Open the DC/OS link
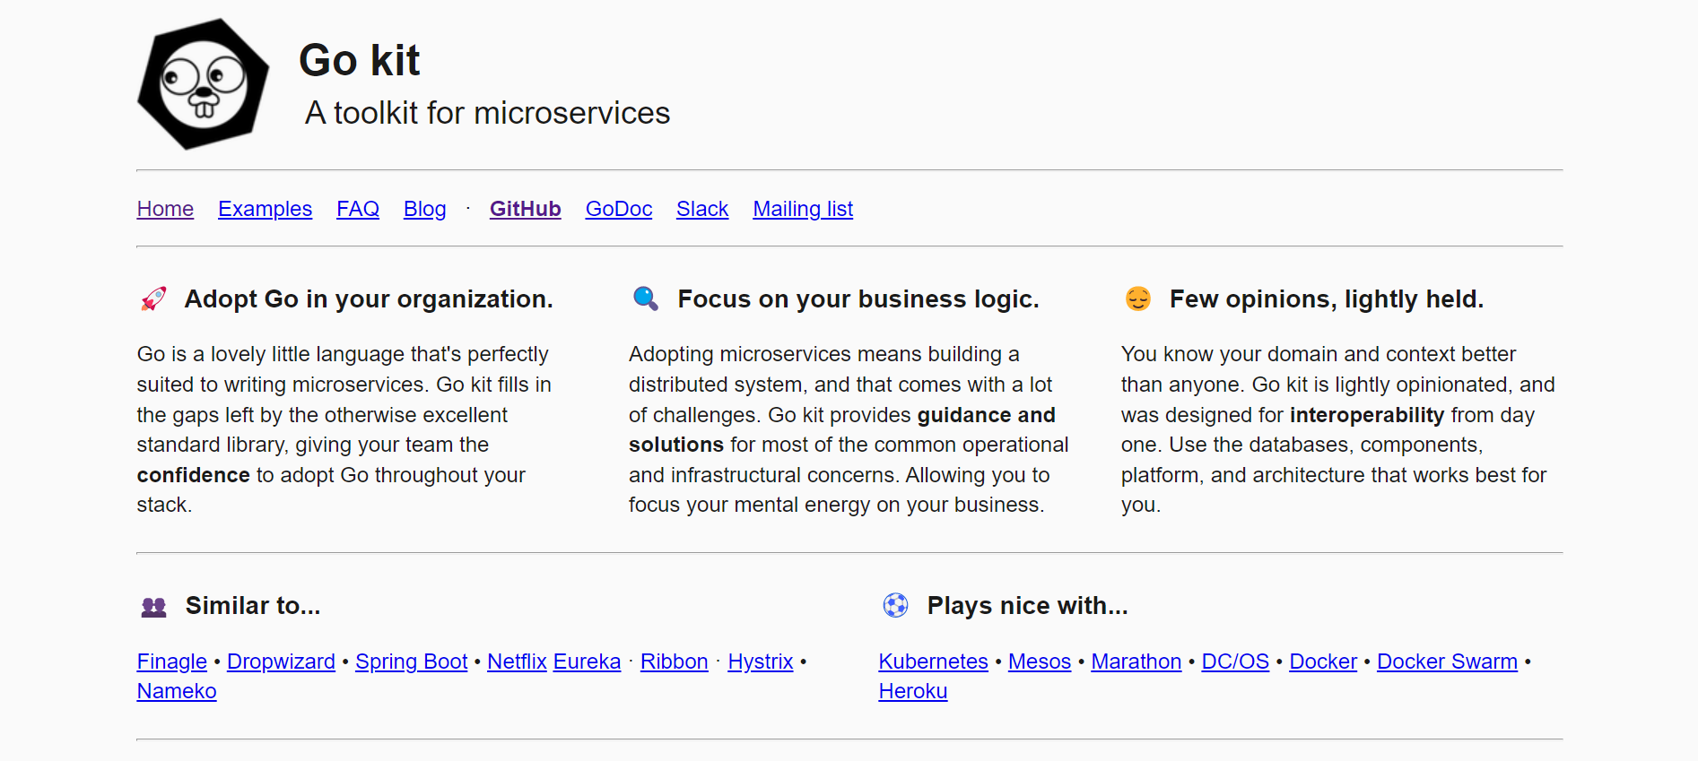This screenshot has width=1698, height=761. [1235, 662]
